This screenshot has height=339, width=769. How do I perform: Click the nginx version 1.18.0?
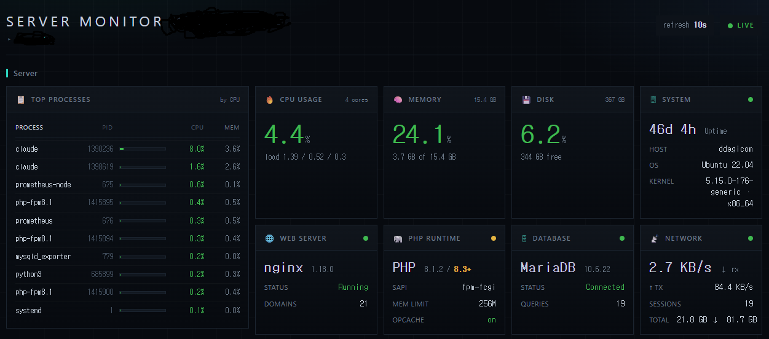(x=322, y=269)
